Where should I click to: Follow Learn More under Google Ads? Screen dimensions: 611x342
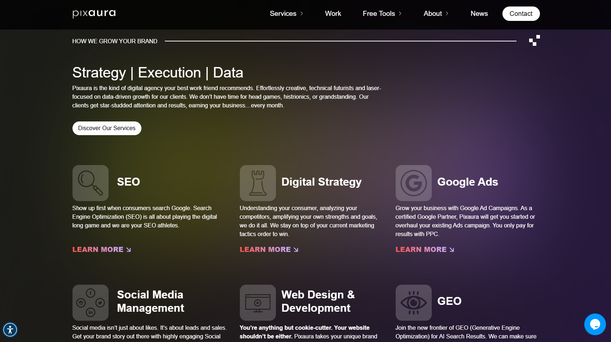coord(425,249)
